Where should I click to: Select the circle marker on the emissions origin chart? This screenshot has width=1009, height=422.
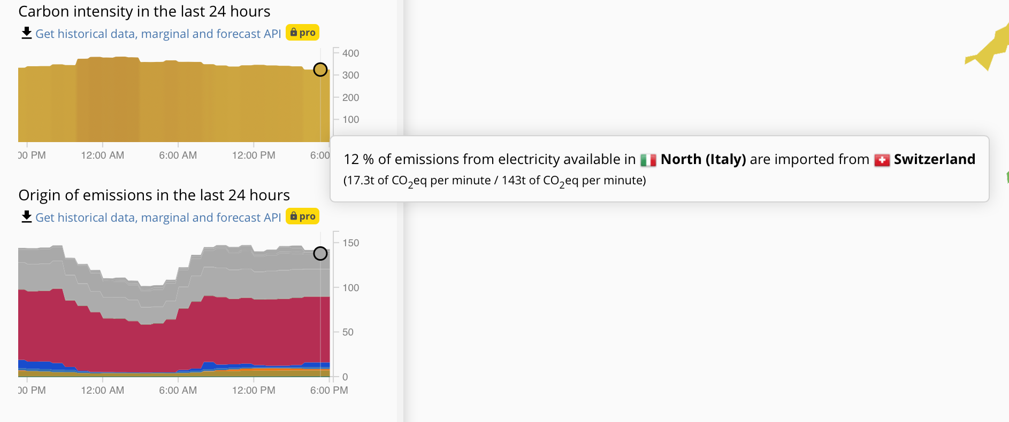[320, 253]
